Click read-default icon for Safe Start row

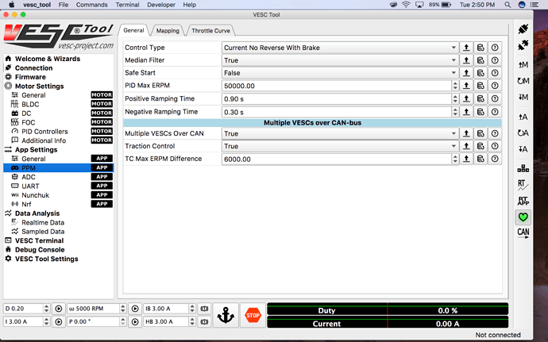[480, 73]
